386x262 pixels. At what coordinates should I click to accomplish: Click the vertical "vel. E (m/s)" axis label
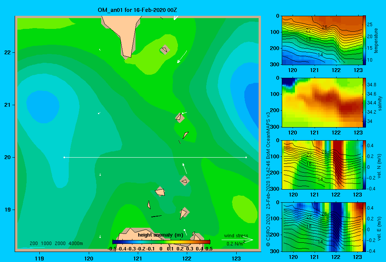coord(379,228)
